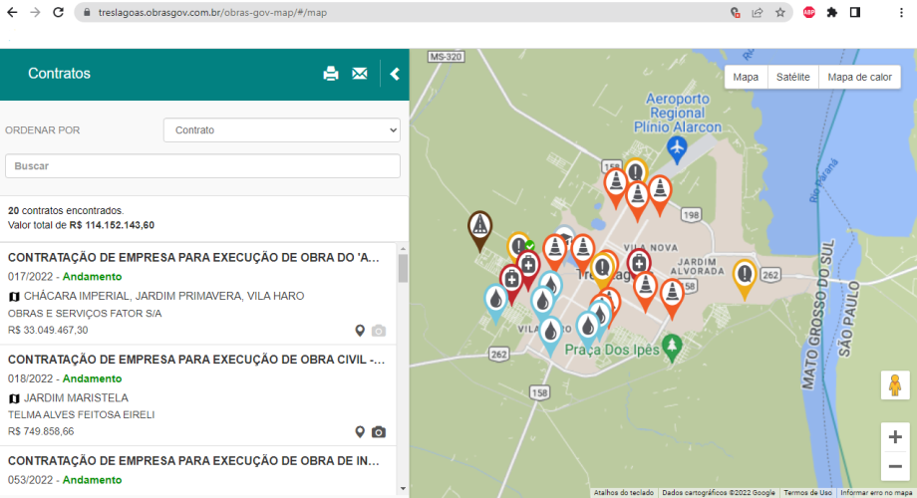This screenshot has width=917, height=498.
Task: Select yellow alert marker near the airport
Action: click(636, 170)
